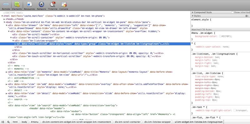The height and width of the screenshot is (124, 250).
Task: Select the body breadcrumb
Action: pos(24,122)
